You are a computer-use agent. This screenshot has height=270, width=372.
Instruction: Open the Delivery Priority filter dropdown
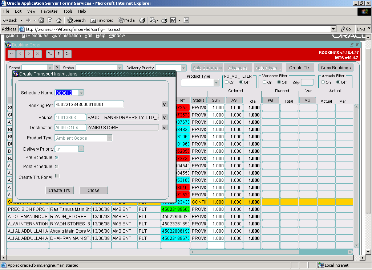[183, 68]
